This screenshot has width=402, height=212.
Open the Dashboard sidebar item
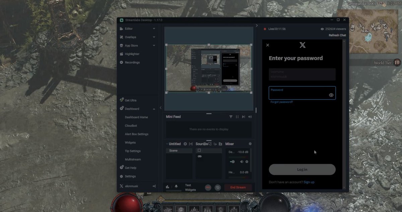[132, 109]
